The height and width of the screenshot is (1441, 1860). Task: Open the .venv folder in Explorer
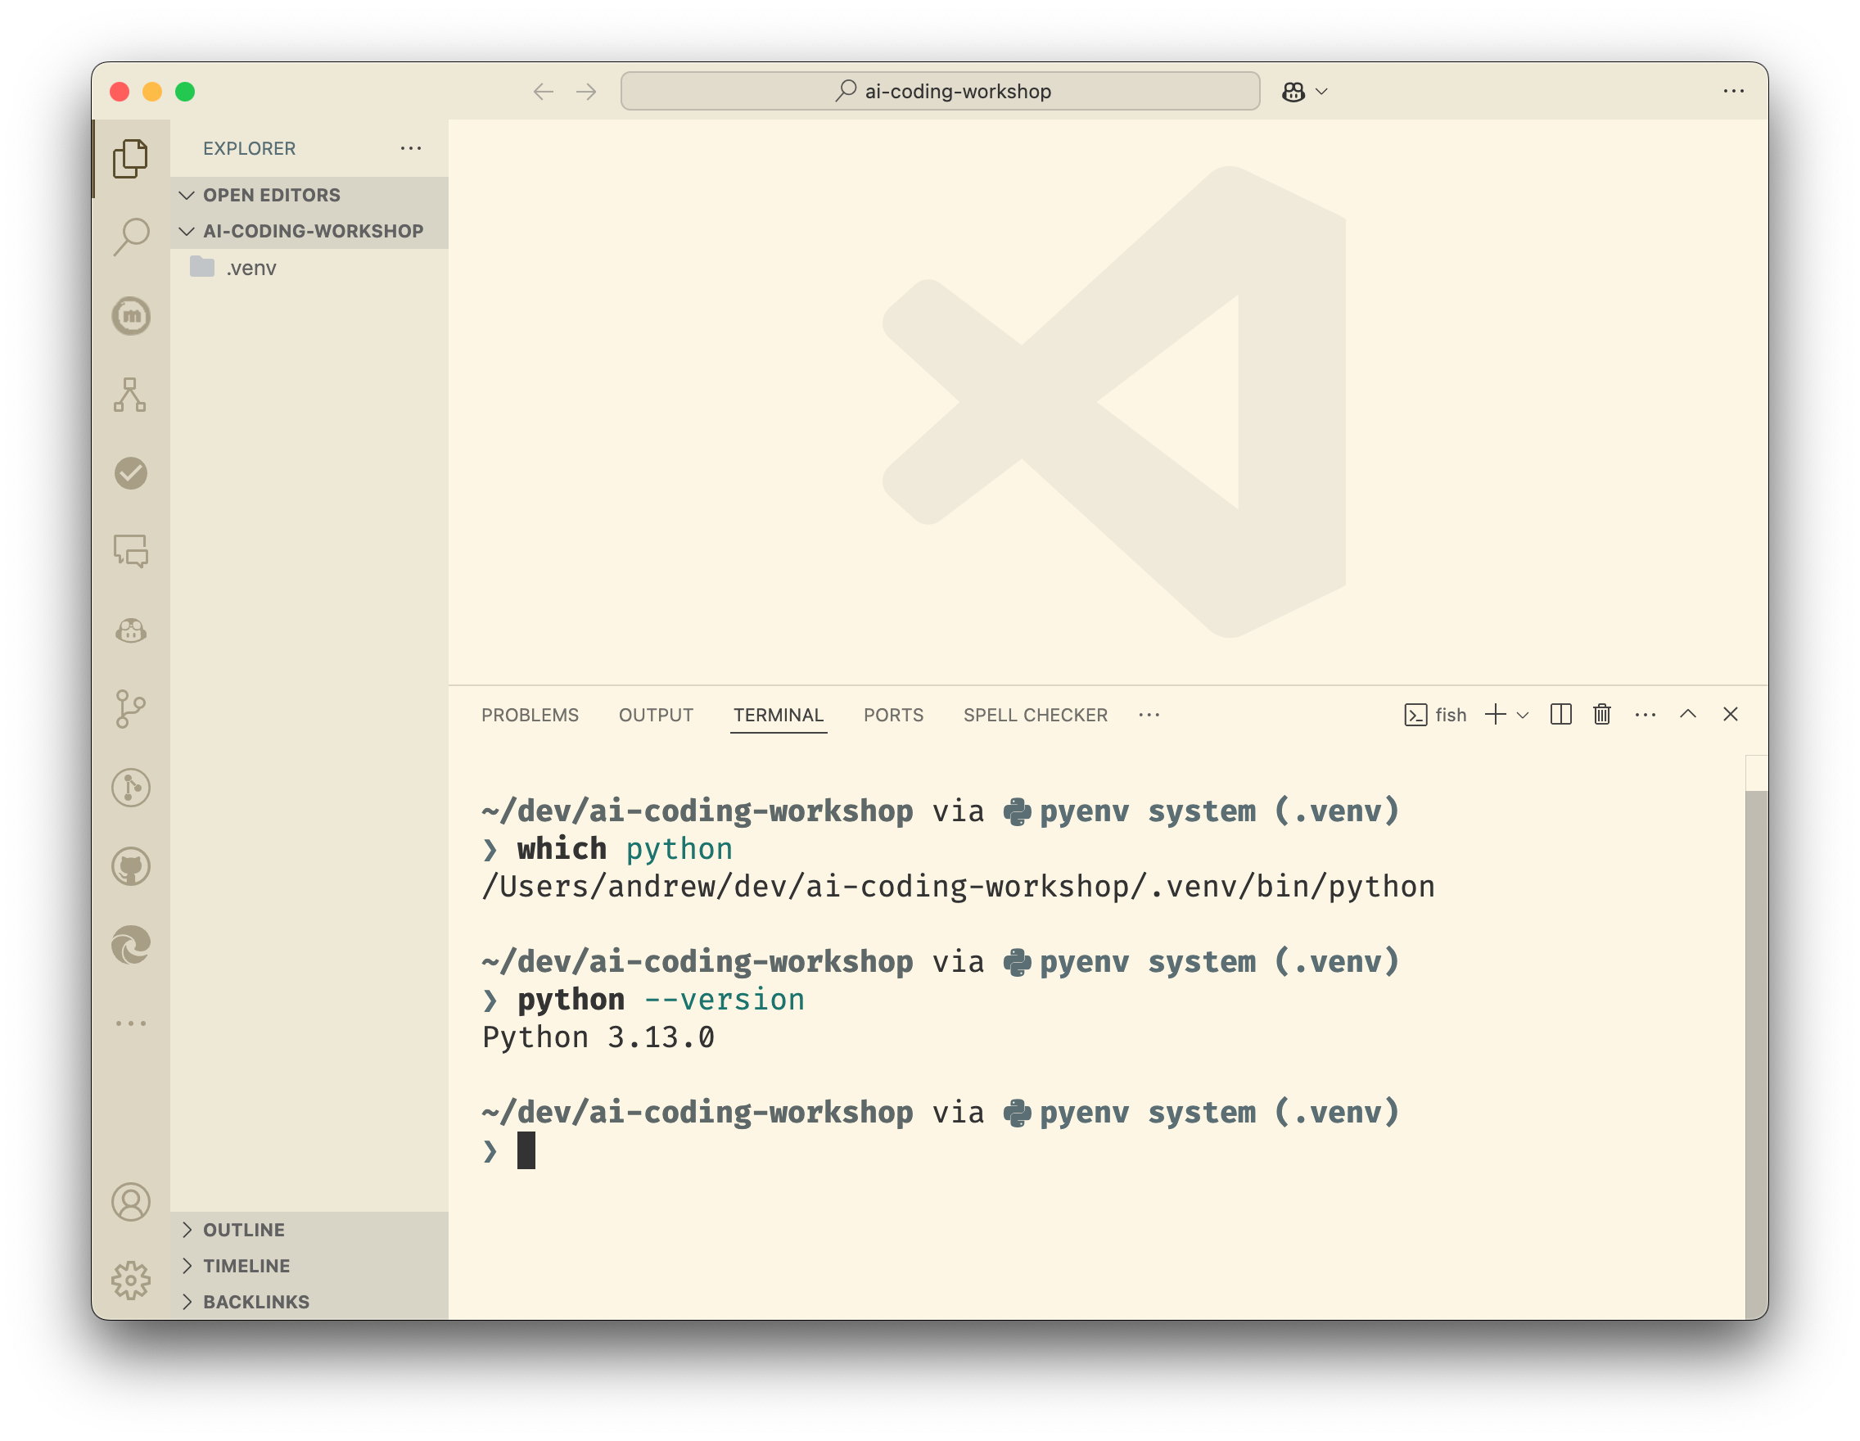[309, 268]
